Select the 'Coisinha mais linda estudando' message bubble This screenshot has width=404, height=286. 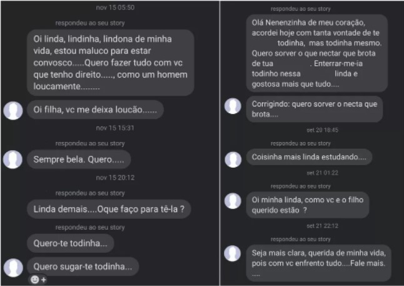tap(309, 157)
